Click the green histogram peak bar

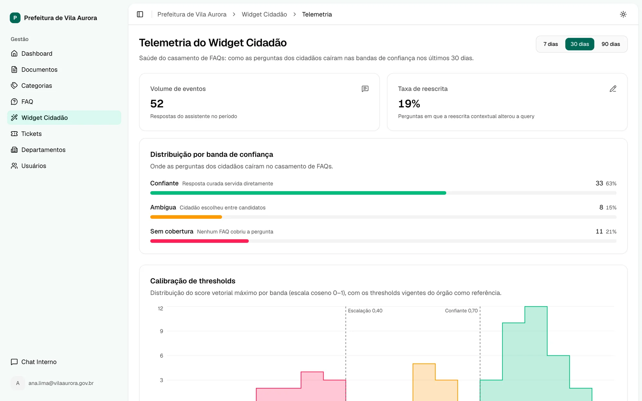[x=536, y=354]
